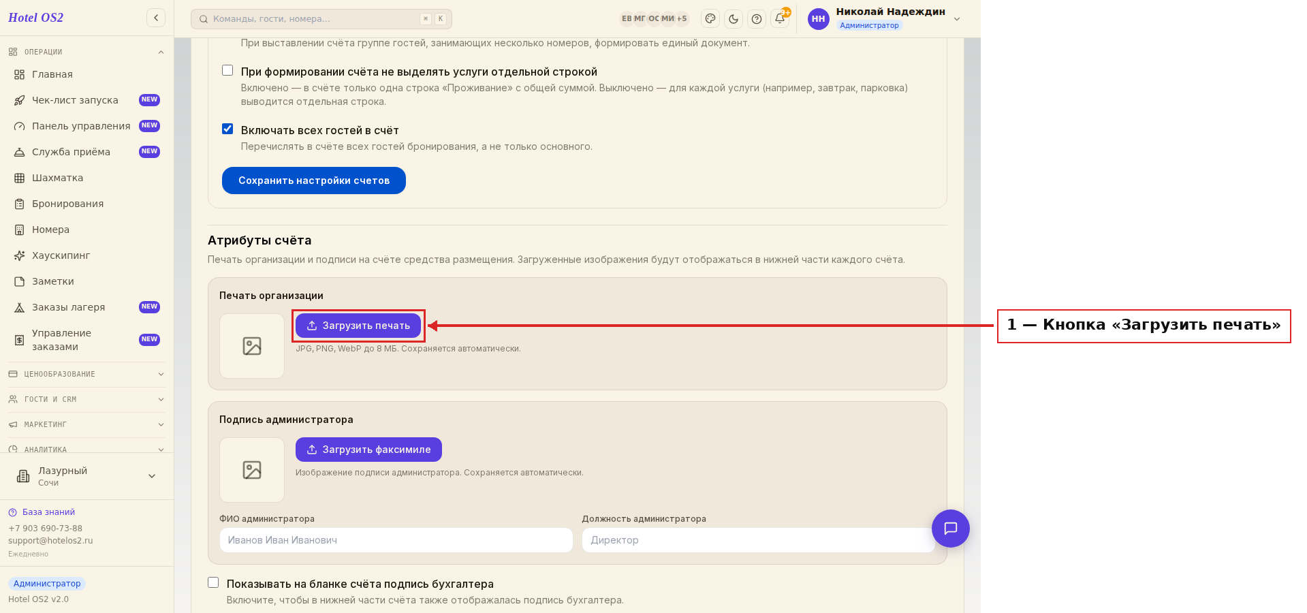Click the Лазурный hotel building icon
The image size is (1307, 613).
pyautogui.click(x=23, y=476)
